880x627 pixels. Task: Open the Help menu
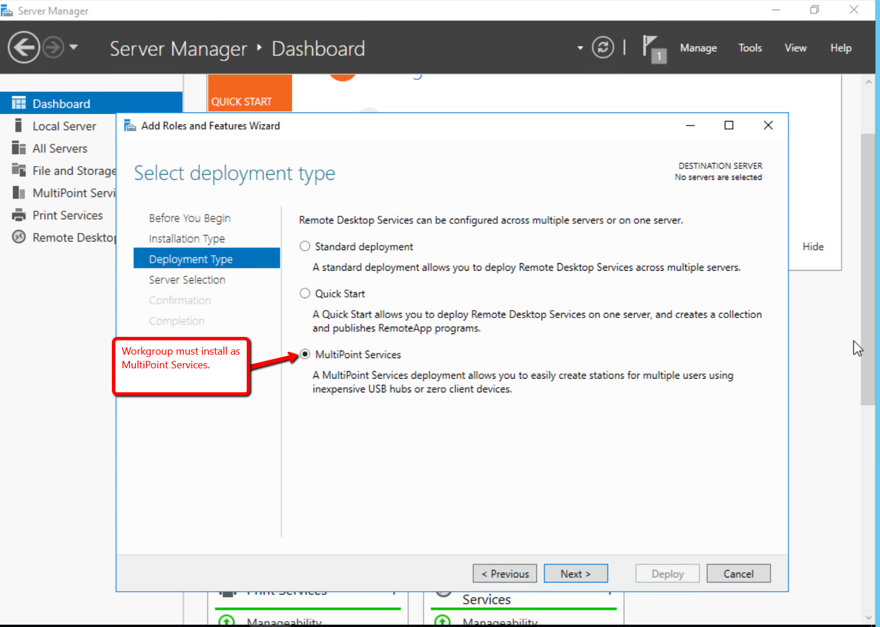[x=841, y=48]
